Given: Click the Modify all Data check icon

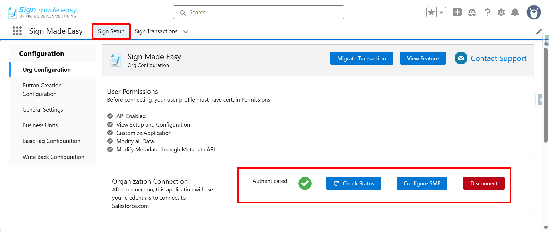Looking at the screenshot, I should point(110,141).
